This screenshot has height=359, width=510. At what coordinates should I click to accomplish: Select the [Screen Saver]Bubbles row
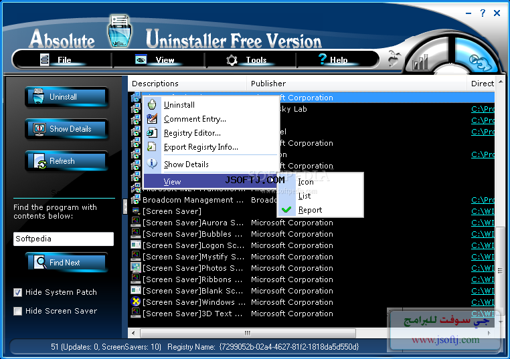[x=313, y=234]
